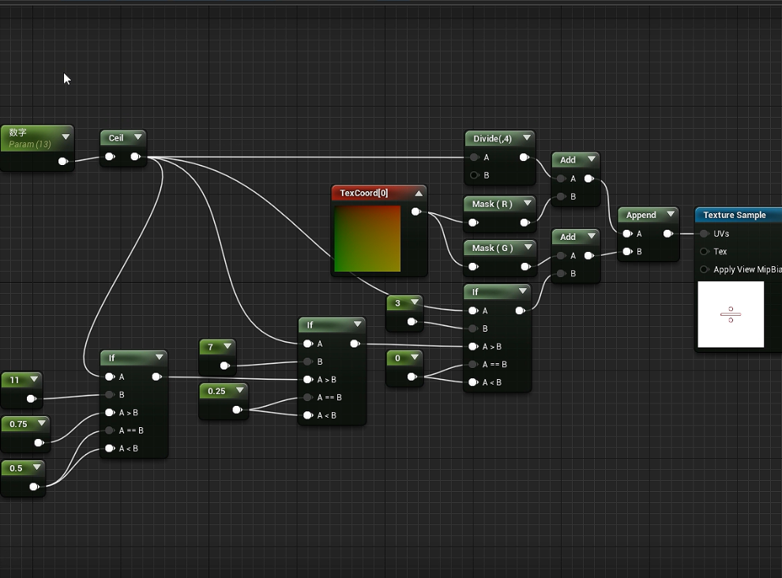The height and width of the screenshot is (578, 782).
Task: Click the Append node output pin
Action: pos(668,234)
